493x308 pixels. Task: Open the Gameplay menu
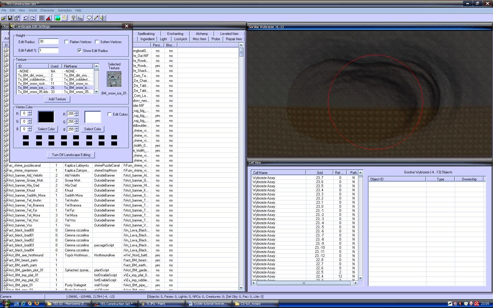(x=65, y=10)
